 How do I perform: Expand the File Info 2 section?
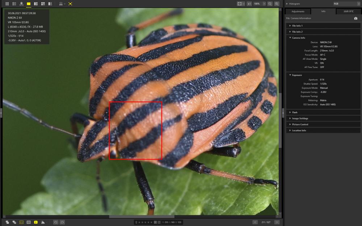coord(323,31)
